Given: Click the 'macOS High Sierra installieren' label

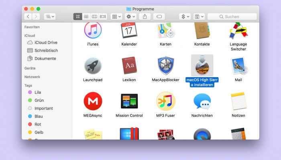Looking at the screenshot, I should (x=202, y=82).
